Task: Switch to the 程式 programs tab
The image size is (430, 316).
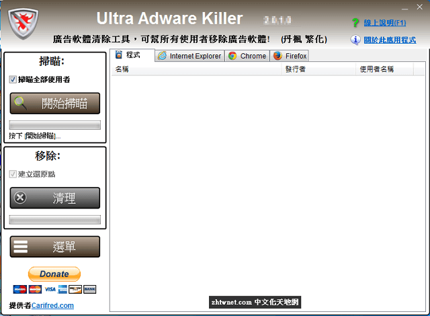Action: (133, 55)
